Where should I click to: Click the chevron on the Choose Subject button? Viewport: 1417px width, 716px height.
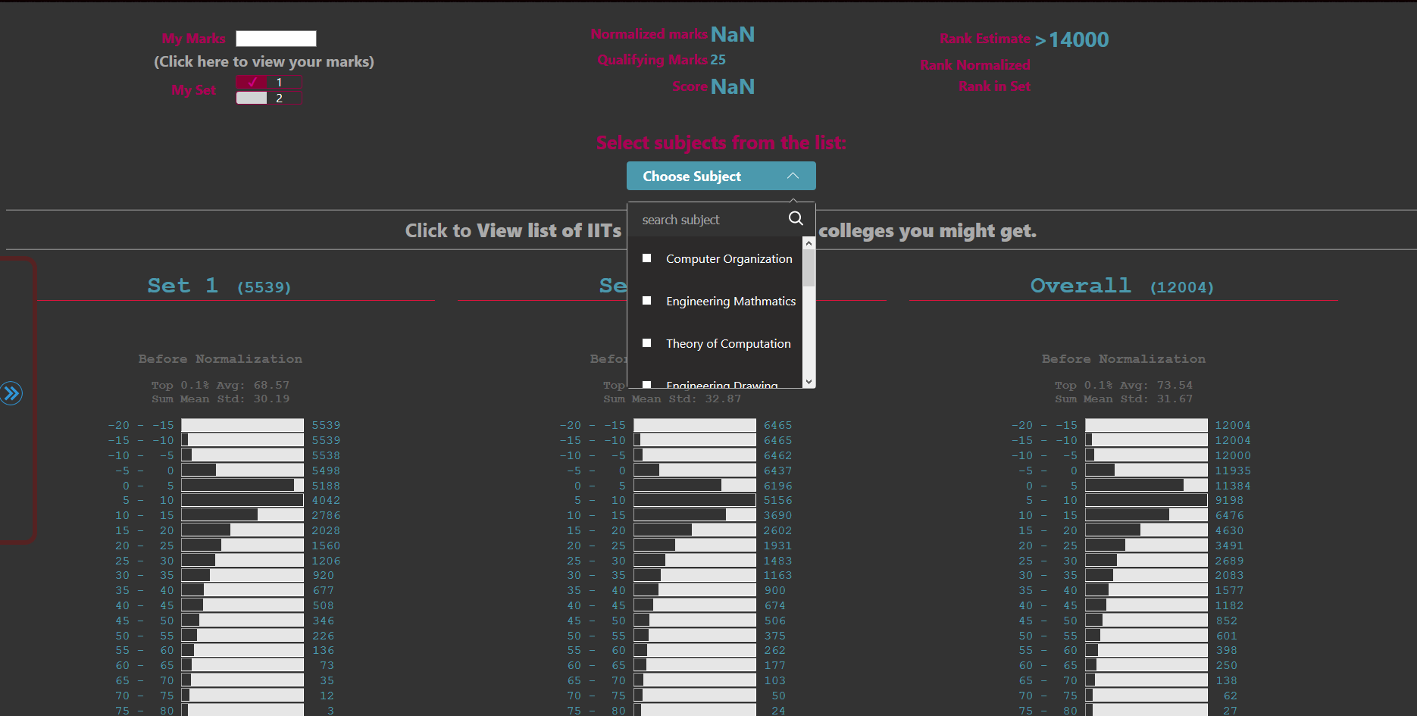[x=793, y=176]
